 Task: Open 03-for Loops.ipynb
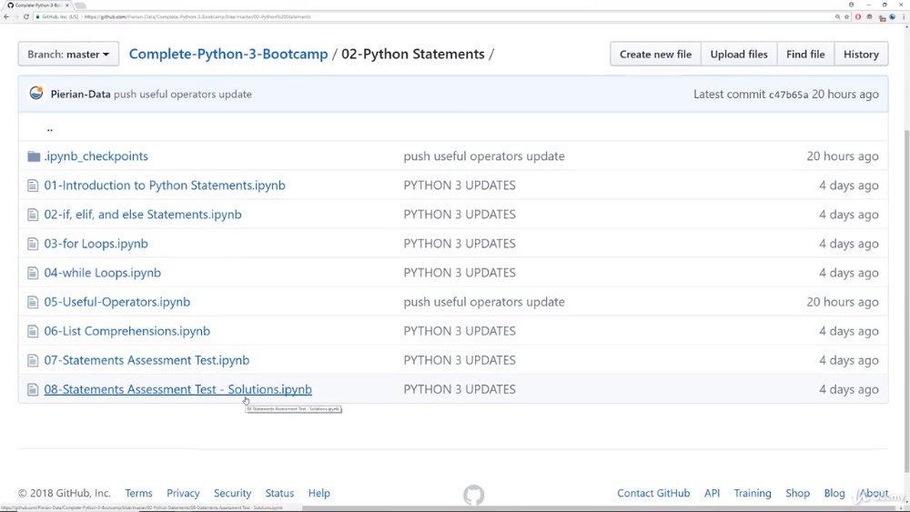click(96, 244)
